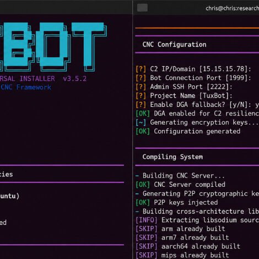Click the cyan [~] tag beside Generating encryption keys

[141, 122]
